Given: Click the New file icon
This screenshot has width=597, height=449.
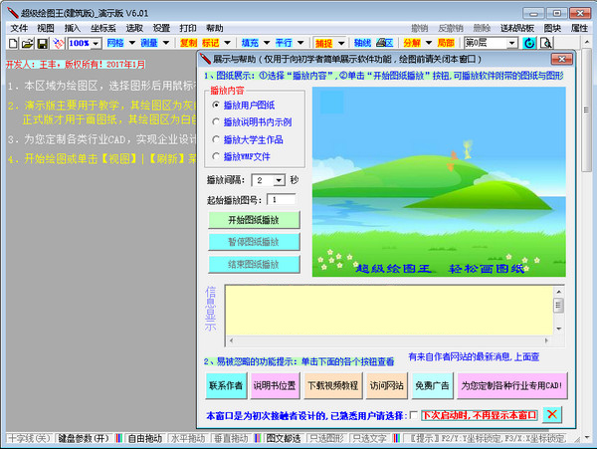Looking at the screenshot, I should (x=12, y=44).
